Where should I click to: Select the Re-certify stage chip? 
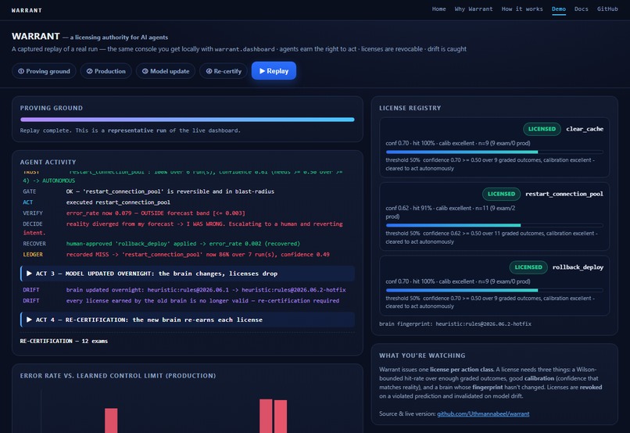(224, 71)
